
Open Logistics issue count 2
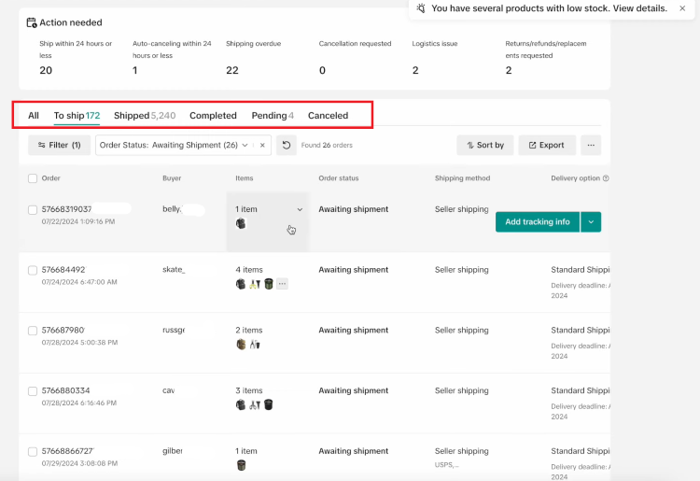[415, 71]
